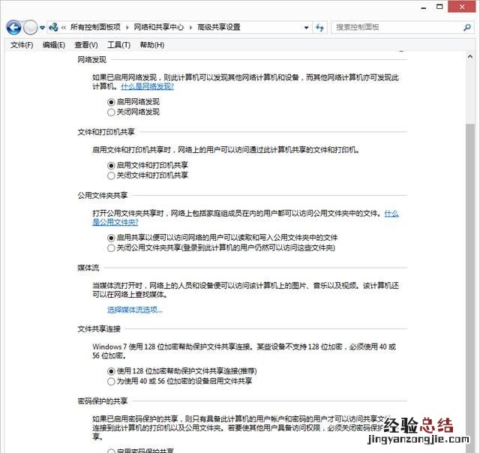Viewport: 480px width, 453px height.
Task: Click the 媒体流 section heading
Action: pos(88,268)
